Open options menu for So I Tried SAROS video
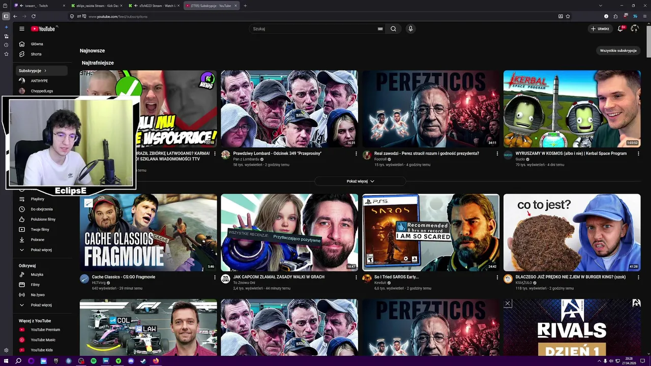Viewport: 651px width, 366px height. (497, 278)
